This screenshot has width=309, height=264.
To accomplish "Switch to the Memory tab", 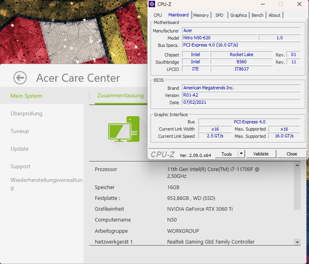I will (201, 15).
